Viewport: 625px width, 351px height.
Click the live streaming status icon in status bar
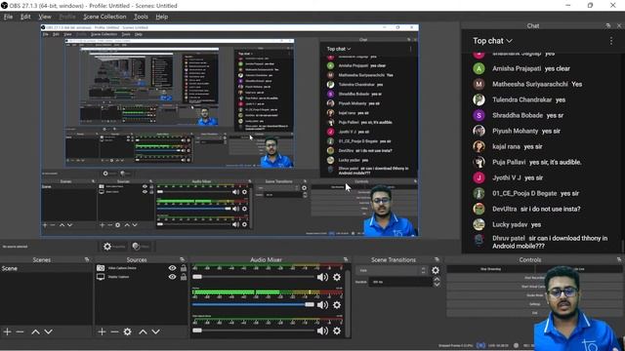480,345
